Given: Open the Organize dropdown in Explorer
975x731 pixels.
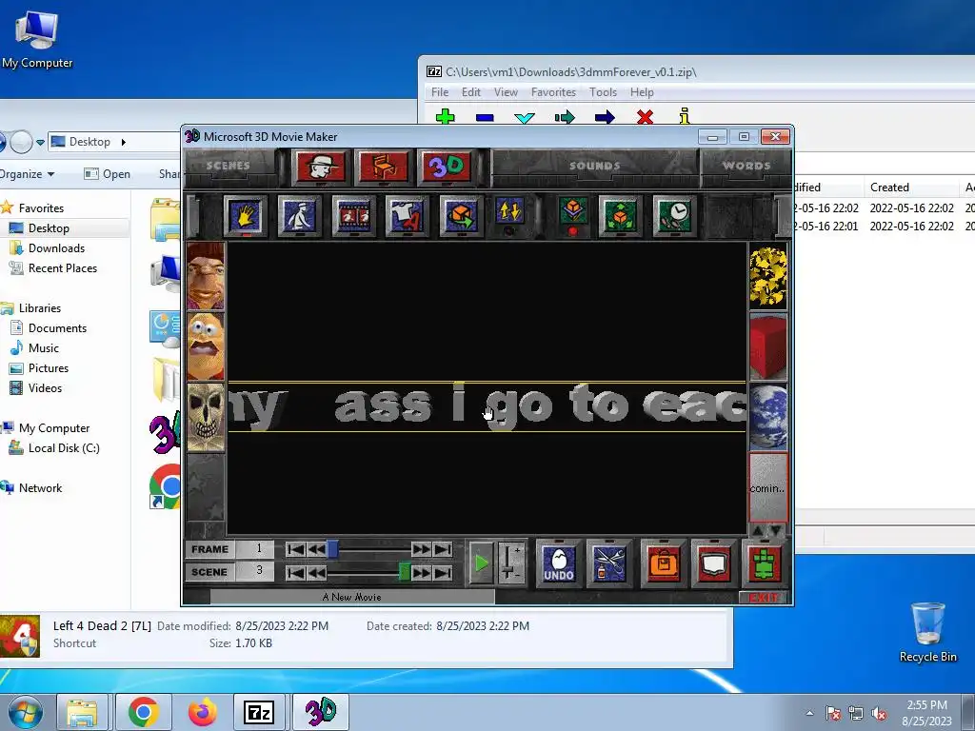Looking at the screenshot, I should click(x=27, y=174).
